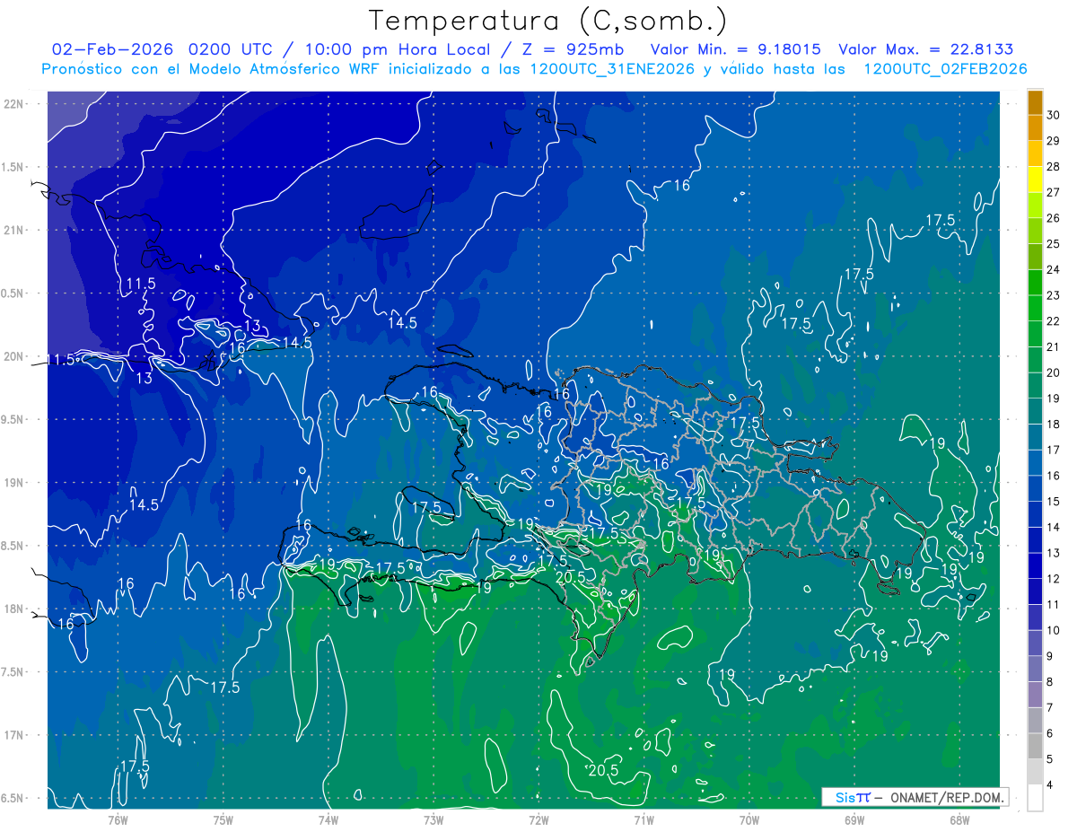The height and width of the screenshot is (832, 1077).
Task: Click latitude axis label "9.5N"
Action: tap(12, 419)
